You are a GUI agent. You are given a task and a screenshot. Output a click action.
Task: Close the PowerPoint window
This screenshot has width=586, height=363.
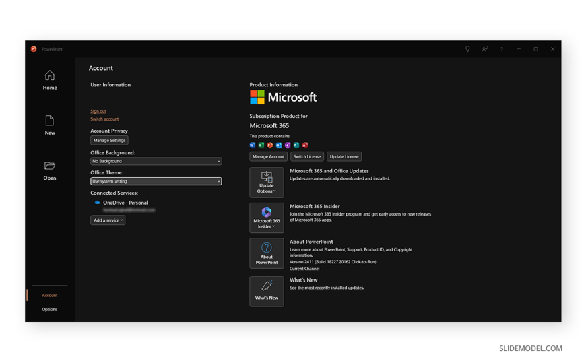pyautogui.click(x=553, y=49)
